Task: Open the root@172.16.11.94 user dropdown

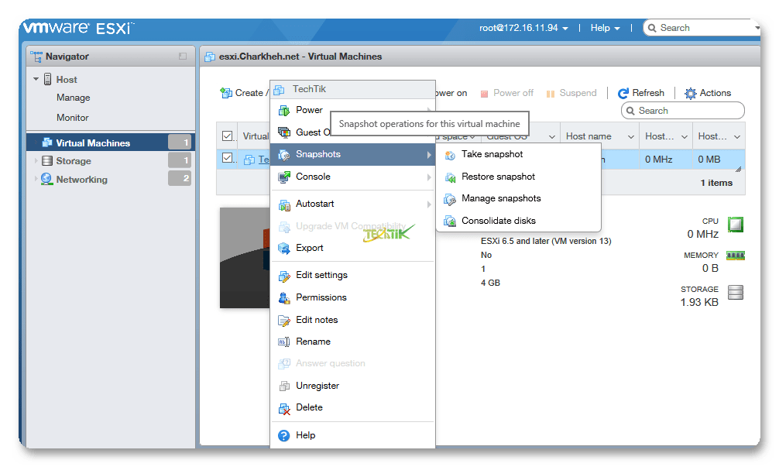Action: 523,29
